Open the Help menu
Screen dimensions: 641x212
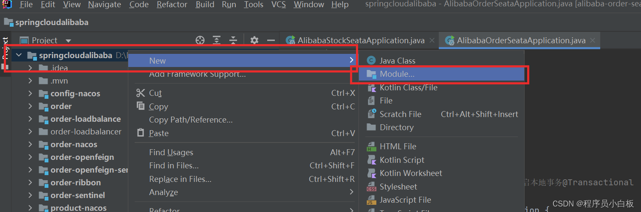(x=340, y=5)
